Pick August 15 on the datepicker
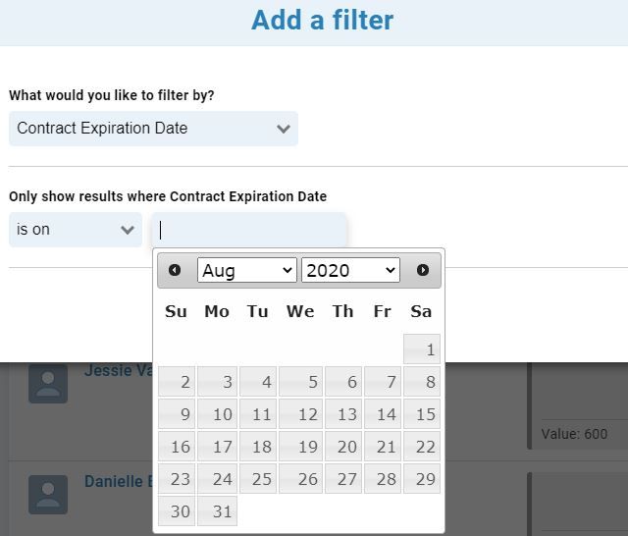Screen dimensions: 628x536 [422, 414]
